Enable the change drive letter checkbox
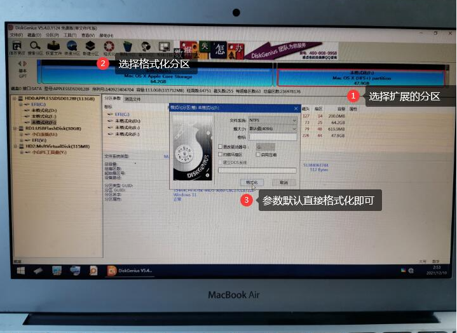 click(x=220, y=146)
